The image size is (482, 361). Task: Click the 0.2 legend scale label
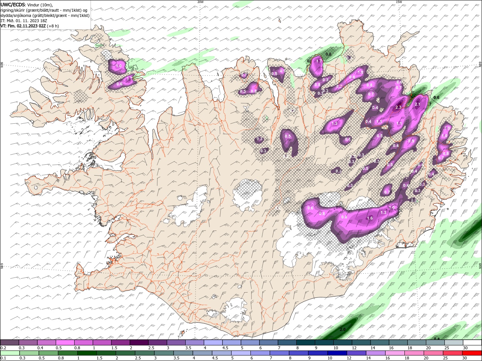click(x=3, y=348)
